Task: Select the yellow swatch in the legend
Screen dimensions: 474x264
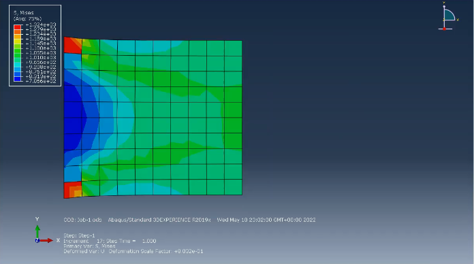Action: 17,41
